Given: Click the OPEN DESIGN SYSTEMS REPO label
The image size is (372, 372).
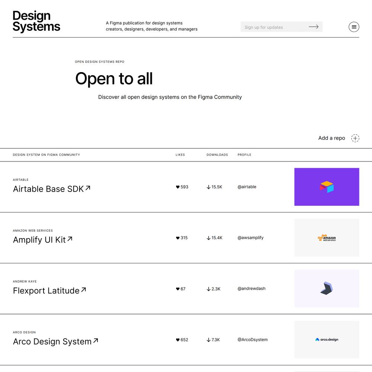Looking at the screenshot, I should [x=99, y=62].
